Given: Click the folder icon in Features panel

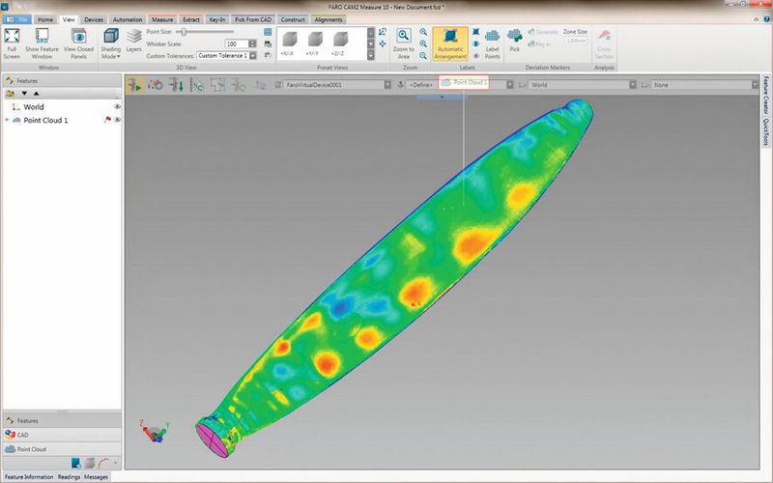Looking at the screenshot, I should tap(10, 93).
